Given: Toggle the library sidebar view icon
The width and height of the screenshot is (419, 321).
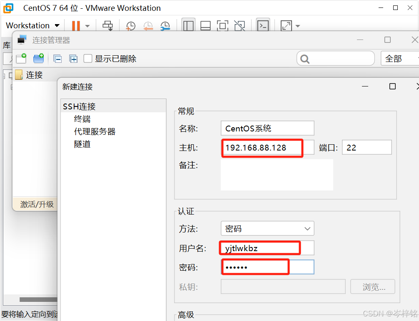Looking at the screenshot, I should tap(188, 26).
